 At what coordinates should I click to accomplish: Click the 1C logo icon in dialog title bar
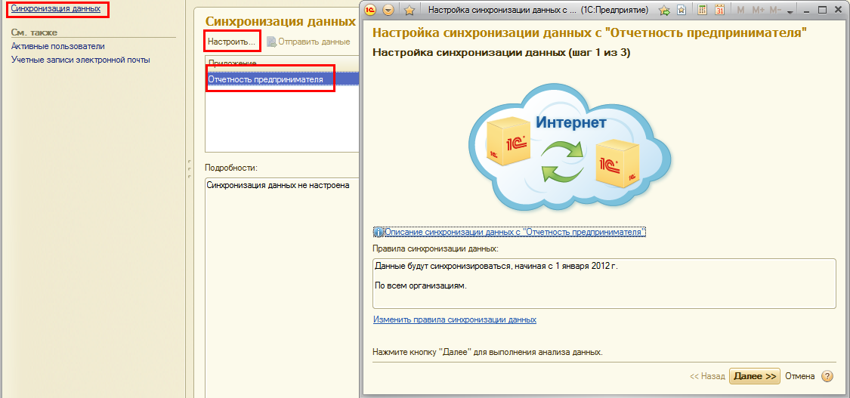(x=371, y=10)
